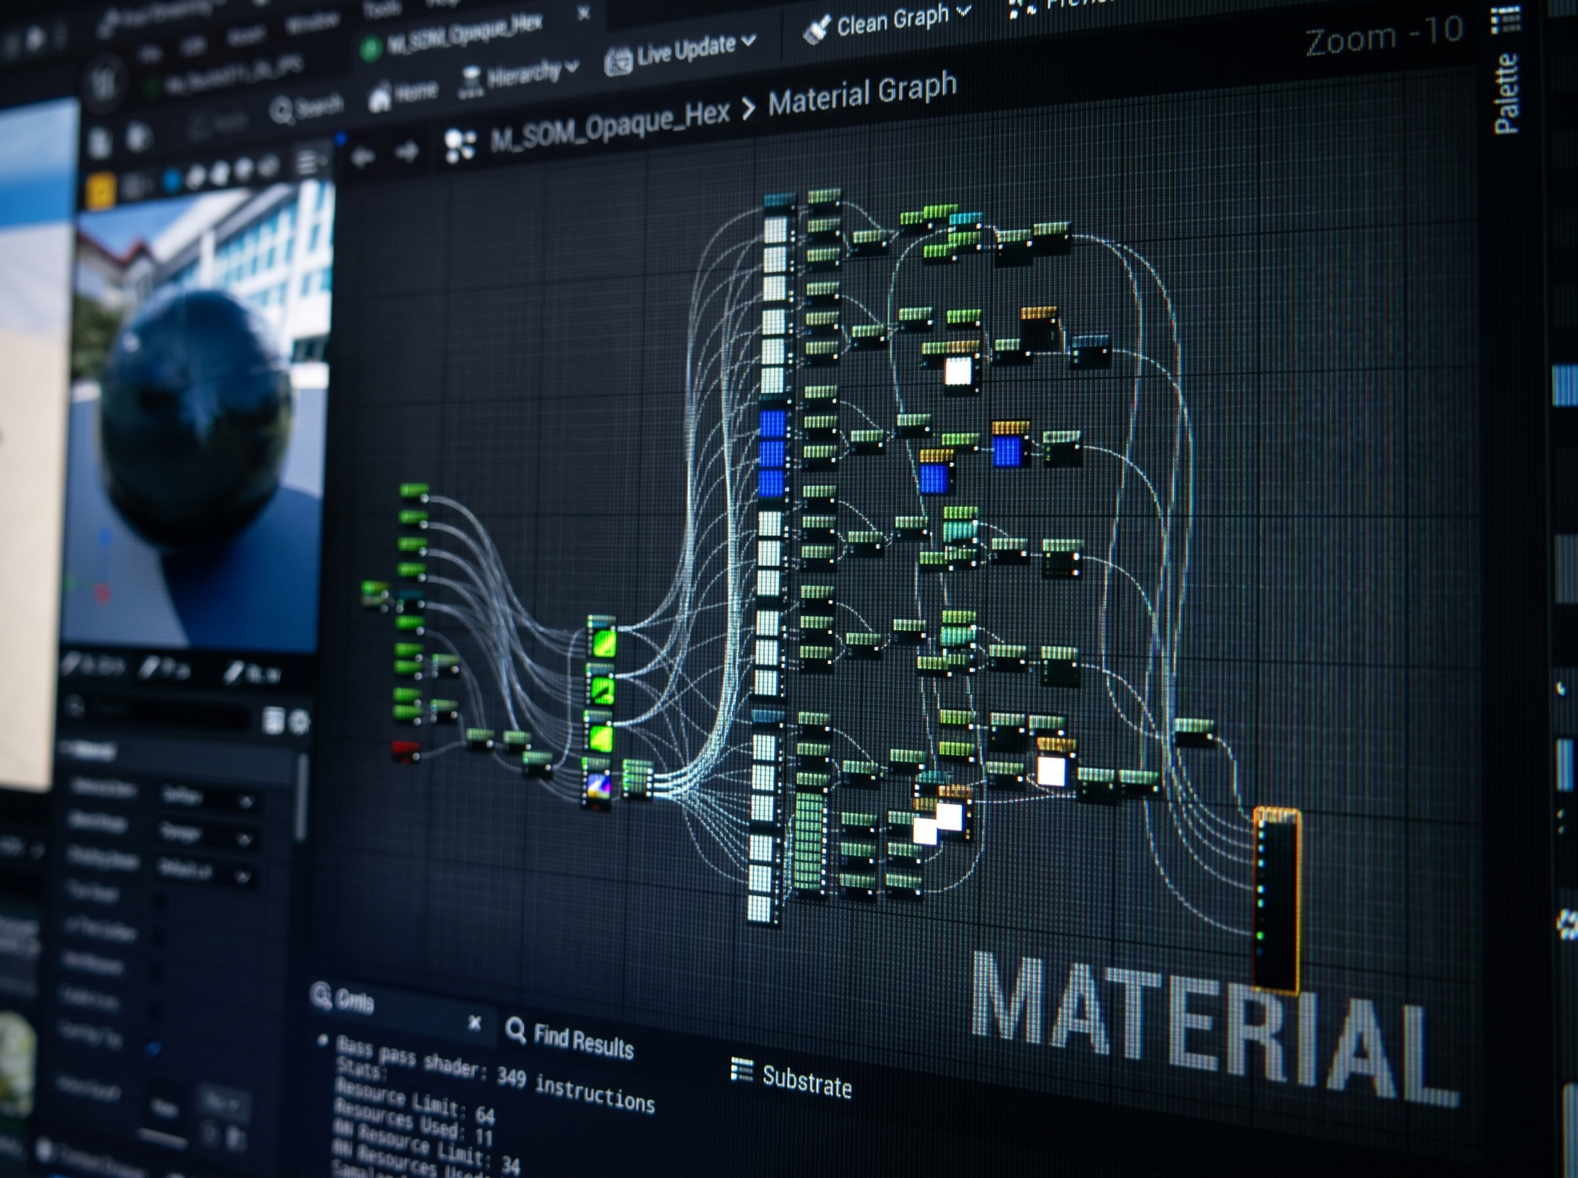Open the Clean Graph dropdown arrow

(963, 11)
